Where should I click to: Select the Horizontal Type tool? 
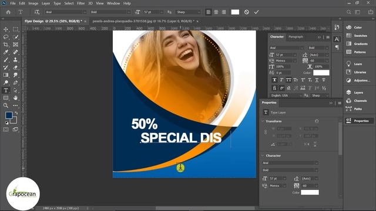tap(6, 90)
